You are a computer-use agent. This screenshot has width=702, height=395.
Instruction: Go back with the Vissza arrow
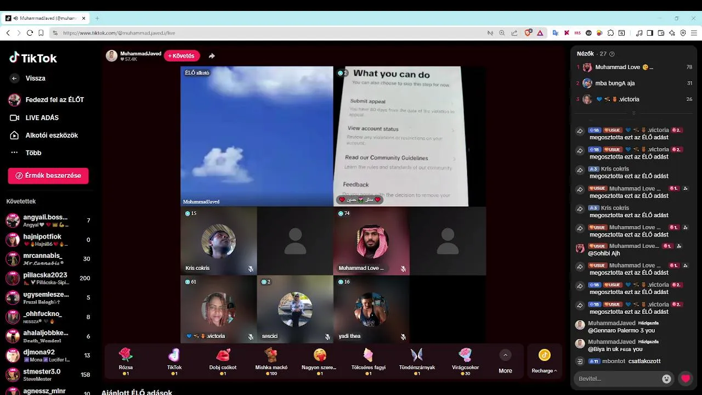15,78
